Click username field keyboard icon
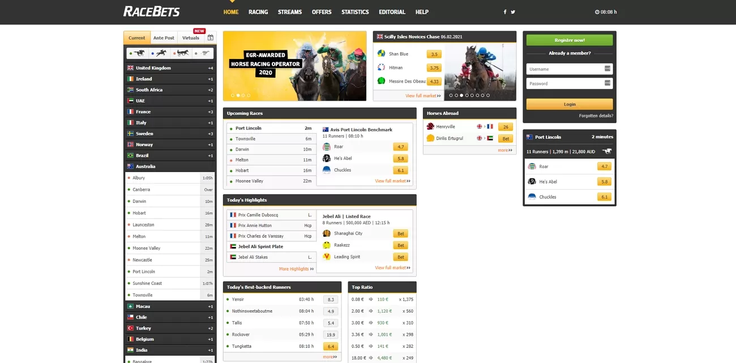This screenshot has height=363, width=736. pyautogui.click(x=607, y=69)
